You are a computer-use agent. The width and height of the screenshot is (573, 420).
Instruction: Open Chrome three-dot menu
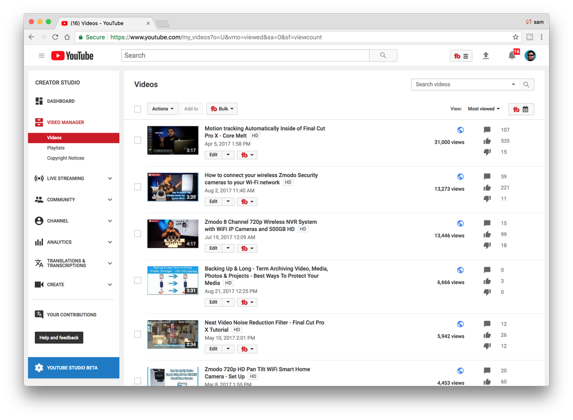[x=541, y=37]
